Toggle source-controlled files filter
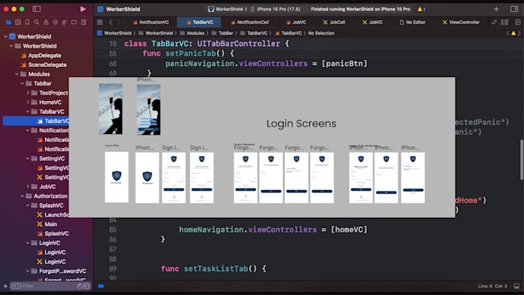The image size is (524, 295). (87, 286)
